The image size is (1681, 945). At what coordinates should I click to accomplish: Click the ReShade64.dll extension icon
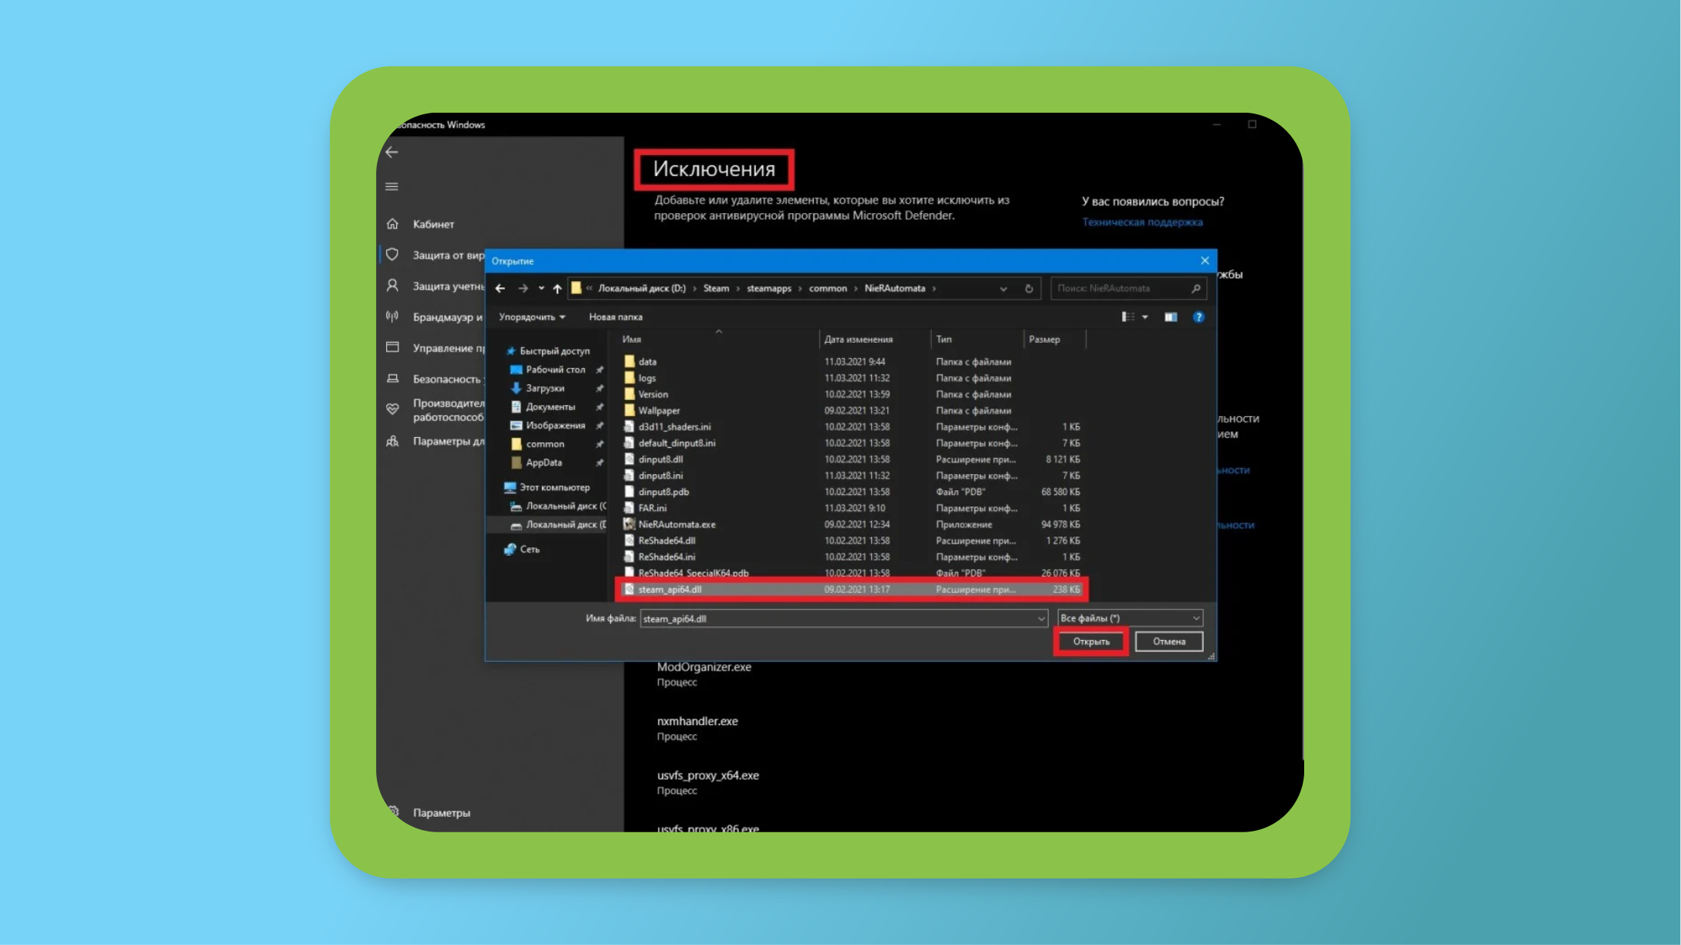(x=627, y=540)
